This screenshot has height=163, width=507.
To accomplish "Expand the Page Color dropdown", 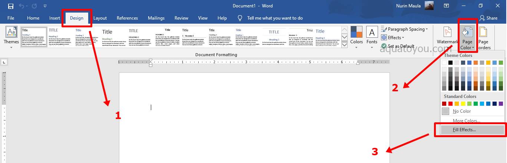I will coord(467,37).
